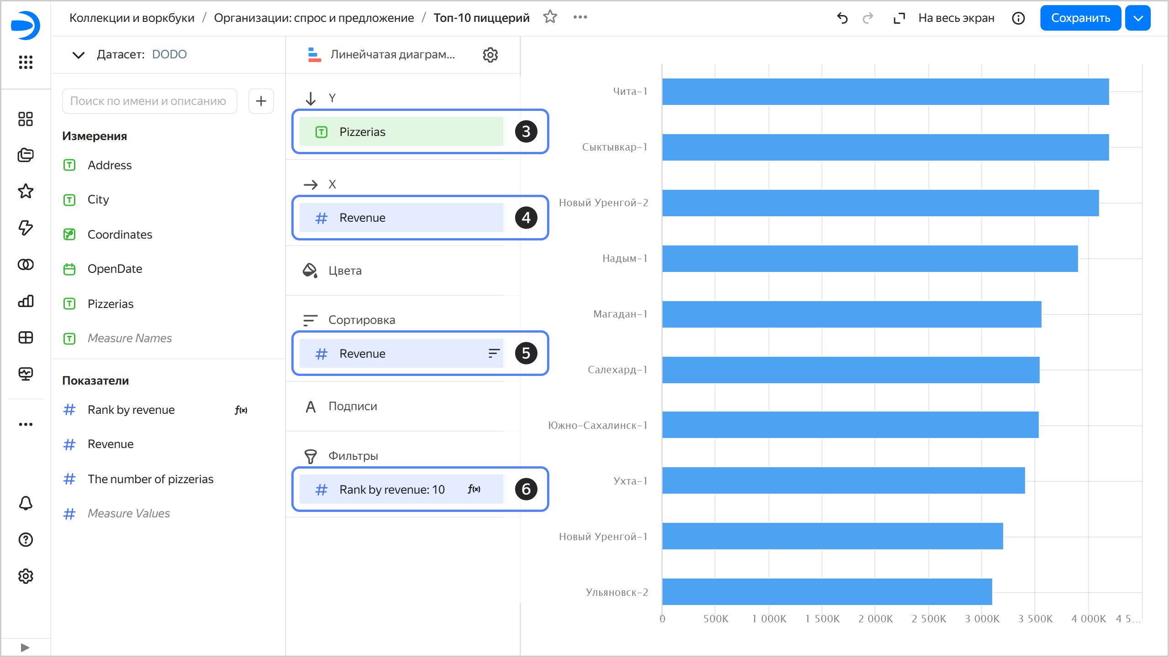Click the field search input box
Screen dimensions: 1169x657
click(149, 101)
